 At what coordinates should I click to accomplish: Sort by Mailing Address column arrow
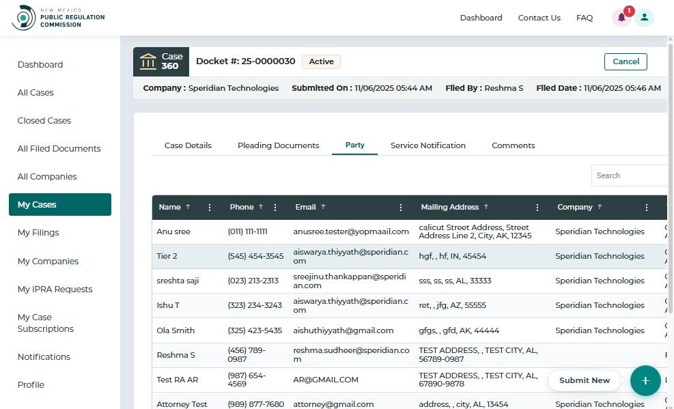486,207
